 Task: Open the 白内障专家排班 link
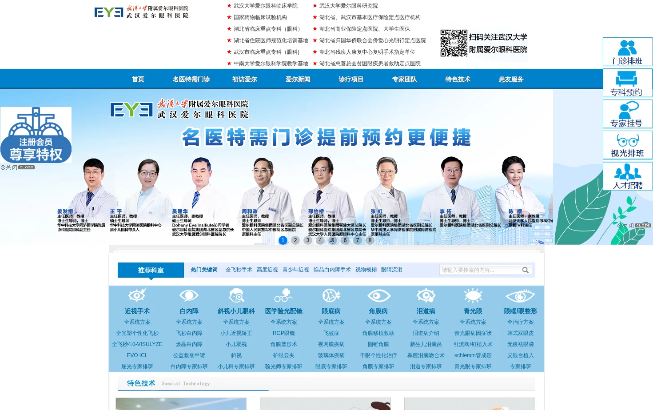point(189,366)
